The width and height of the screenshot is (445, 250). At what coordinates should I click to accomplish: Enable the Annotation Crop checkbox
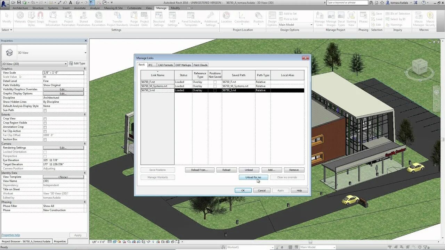(45, 127)
